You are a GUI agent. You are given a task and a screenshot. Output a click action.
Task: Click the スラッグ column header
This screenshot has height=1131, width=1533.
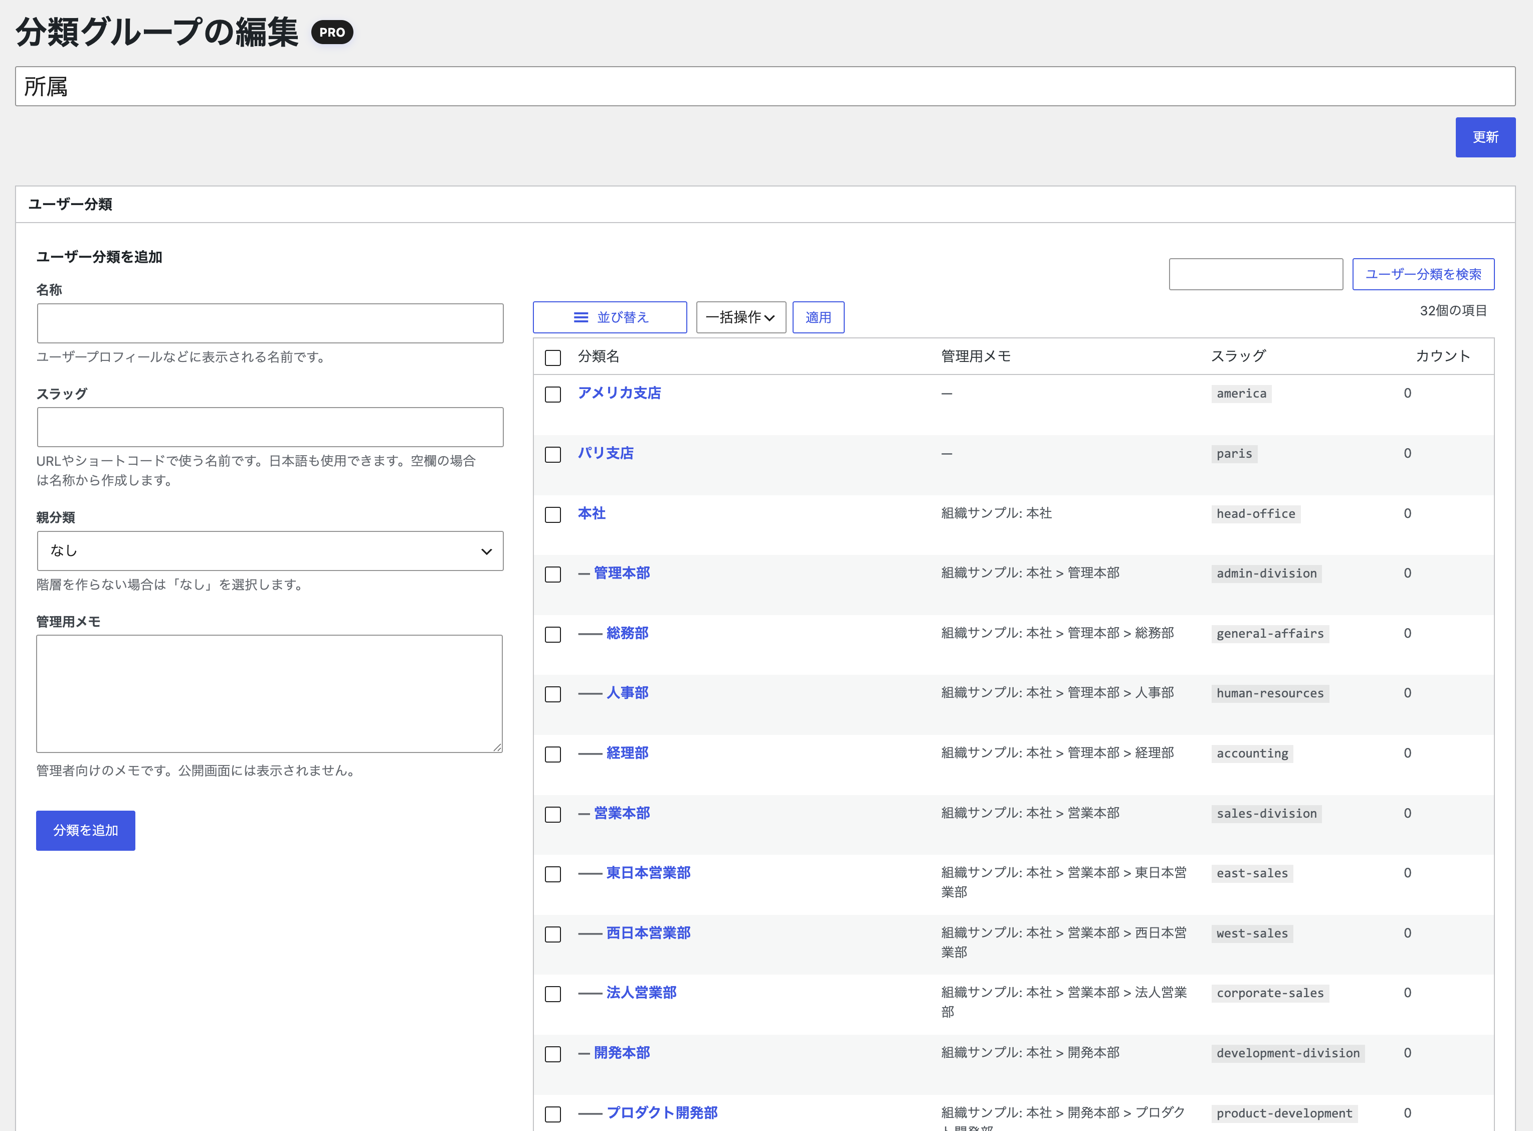coord(1239,356)
